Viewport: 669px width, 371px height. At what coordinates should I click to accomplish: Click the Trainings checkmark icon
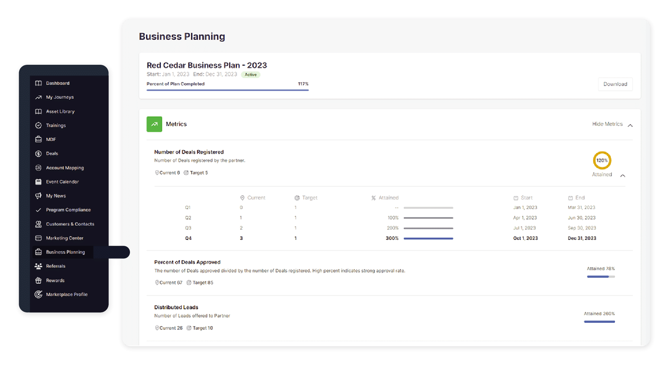[x=38, y=126]
